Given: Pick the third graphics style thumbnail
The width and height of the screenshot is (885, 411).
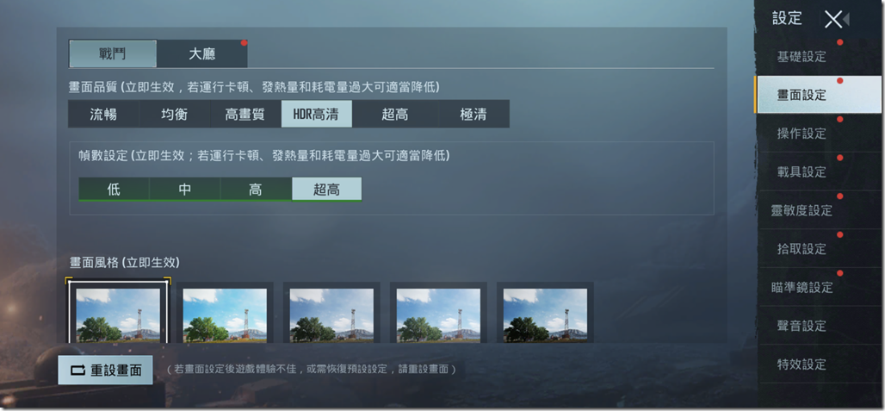Looking at the screenshot, I should (331, 314).
